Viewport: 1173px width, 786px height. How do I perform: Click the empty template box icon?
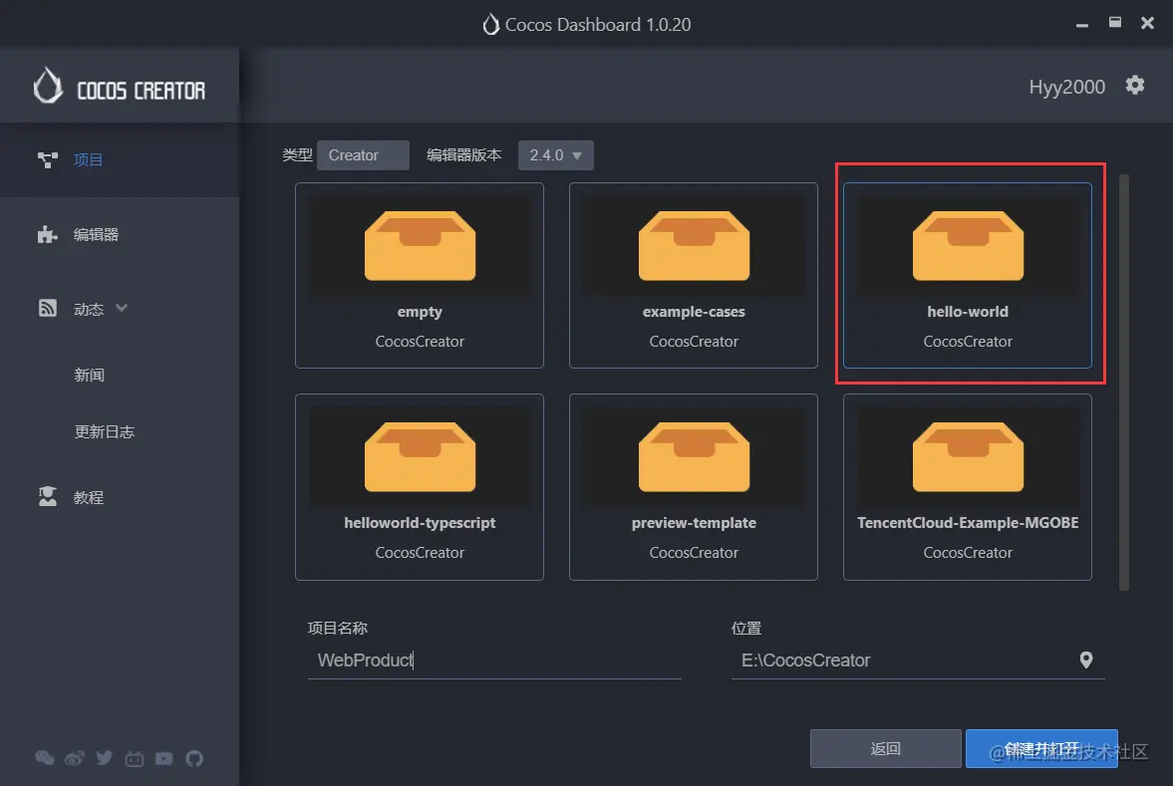[420, 246]
